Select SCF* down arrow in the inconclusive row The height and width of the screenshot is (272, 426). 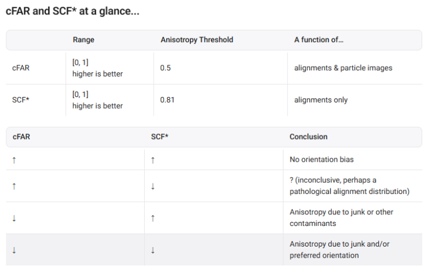coord(153,186)
